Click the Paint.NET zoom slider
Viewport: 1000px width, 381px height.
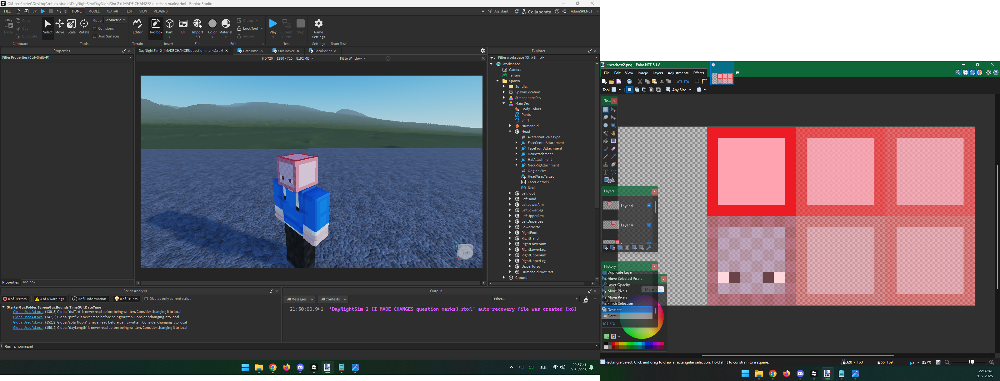972,362
